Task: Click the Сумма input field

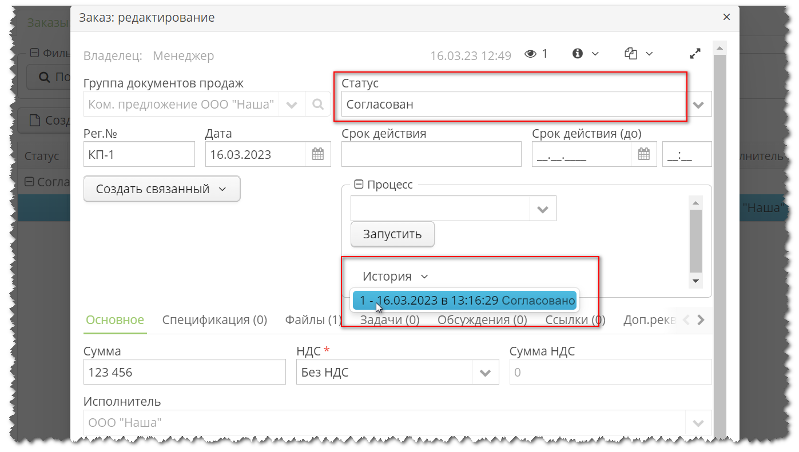Action: [184, 371]
